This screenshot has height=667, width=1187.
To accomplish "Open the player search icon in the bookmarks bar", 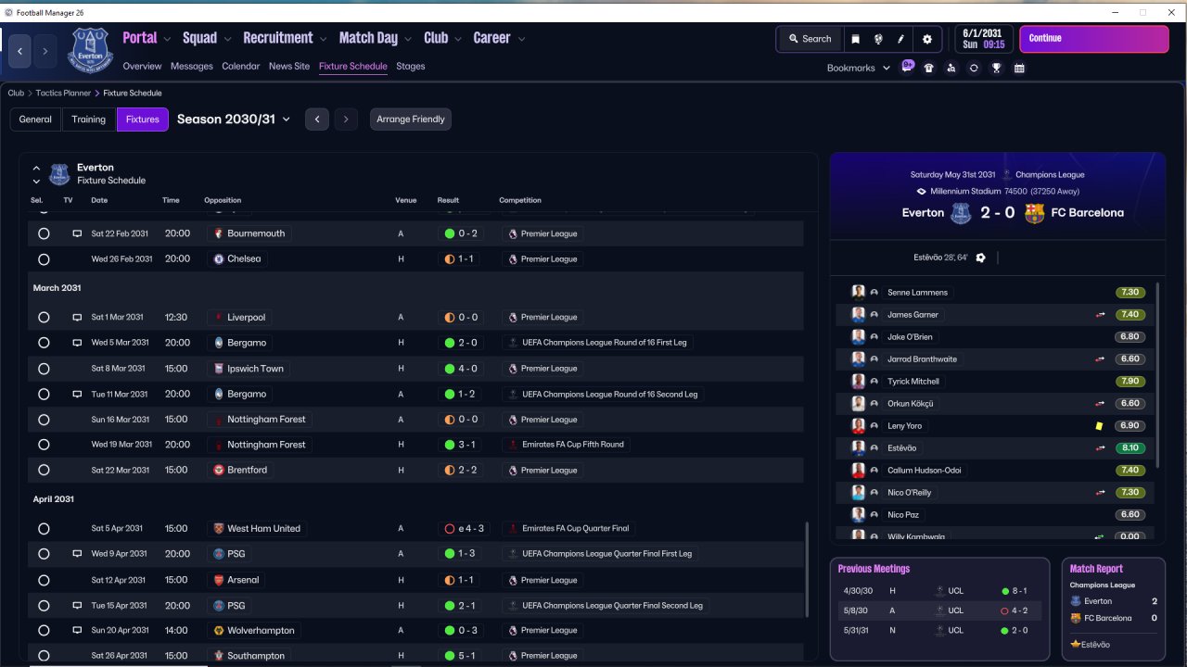I will tap(951, 68).
